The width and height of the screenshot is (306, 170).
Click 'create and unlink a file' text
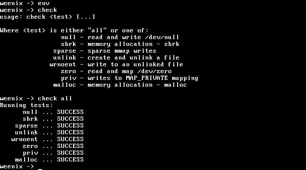pos(133,57)
